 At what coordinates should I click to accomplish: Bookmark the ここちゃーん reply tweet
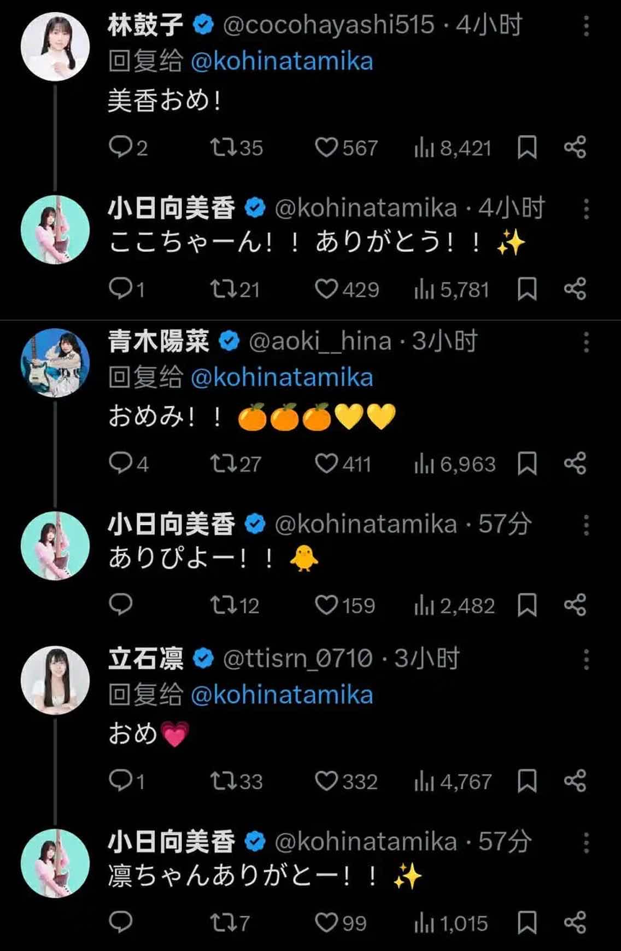click(527, 289)
